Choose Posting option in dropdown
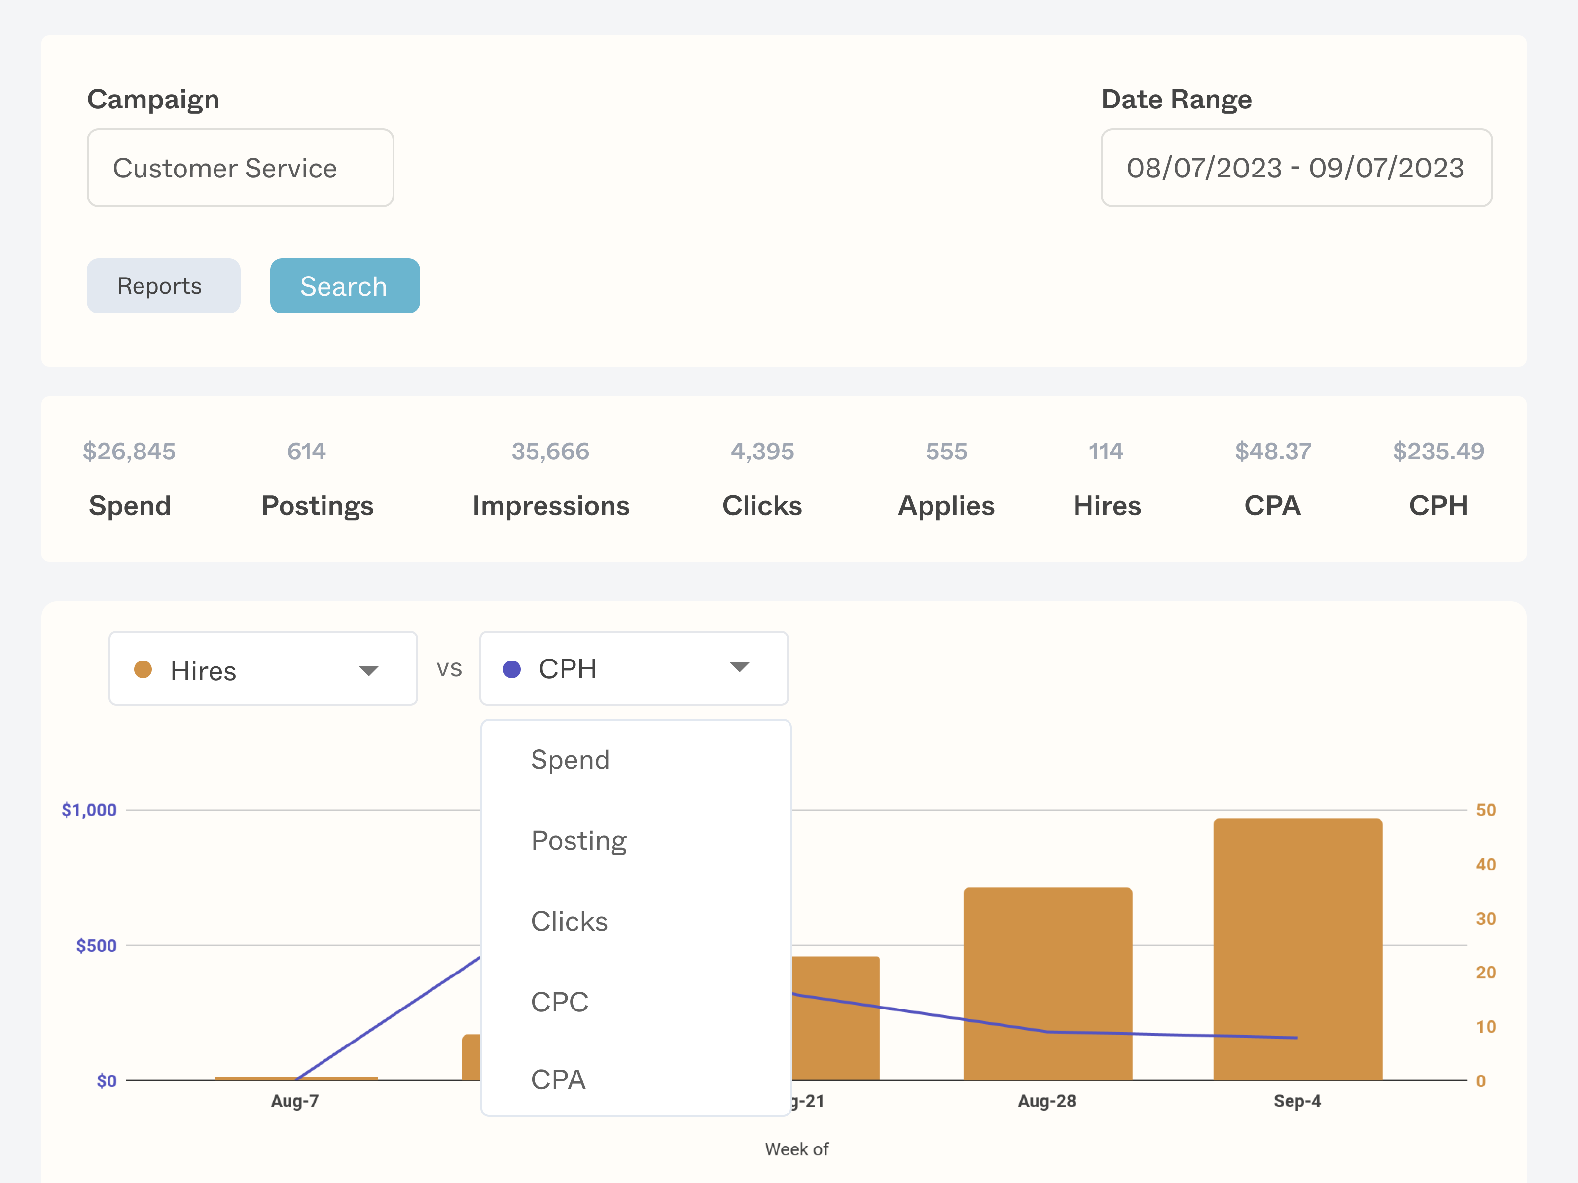 tap(578, 841)
